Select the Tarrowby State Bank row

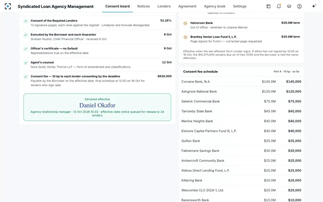(241, 111)
